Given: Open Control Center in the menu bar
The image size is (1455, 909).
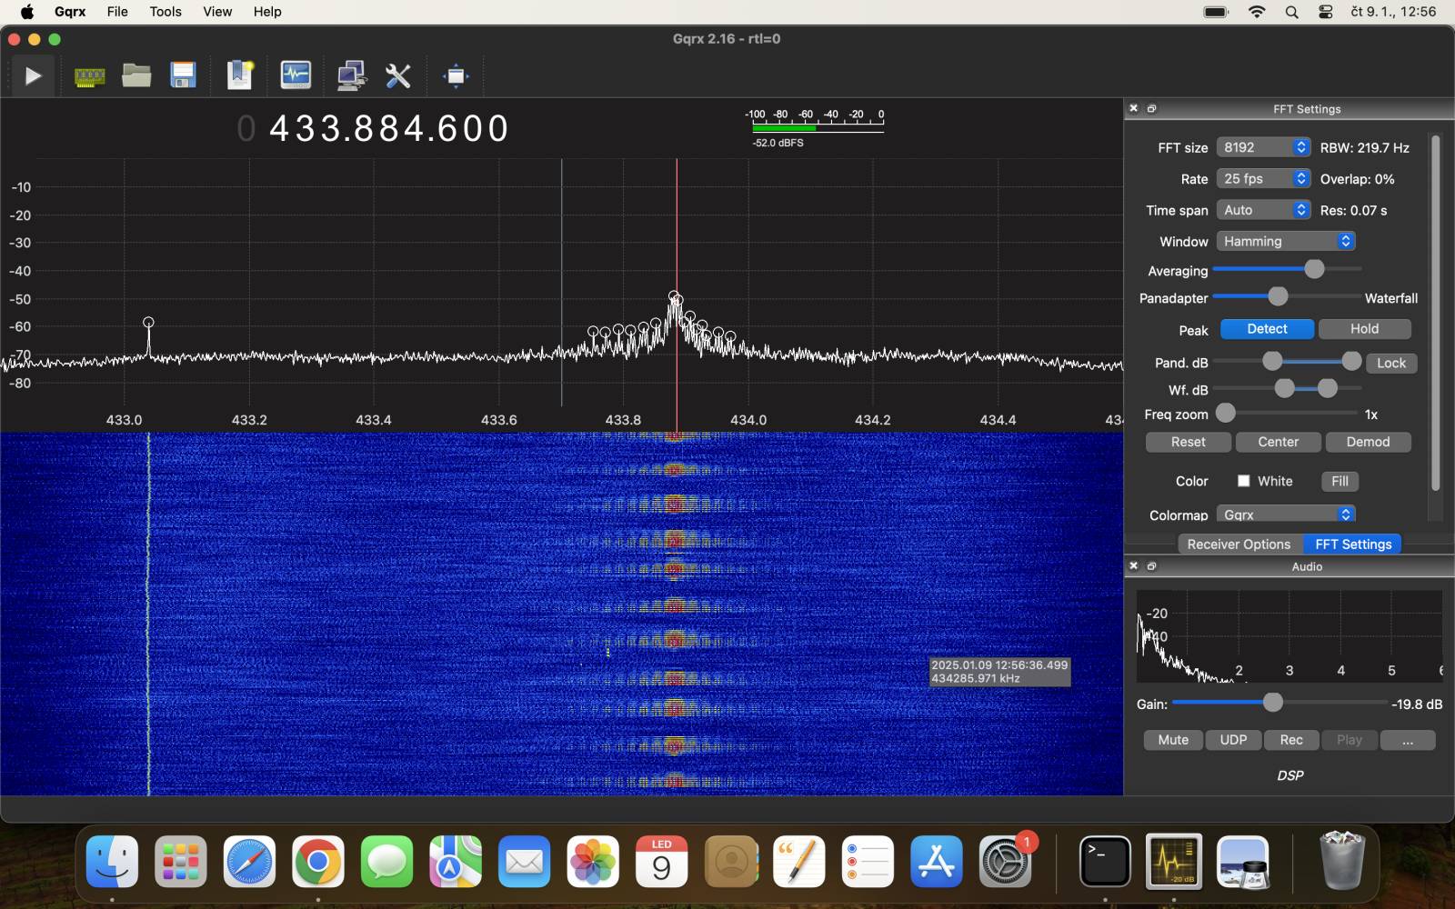Looking at the screenshot, I should click(1326, 12).
